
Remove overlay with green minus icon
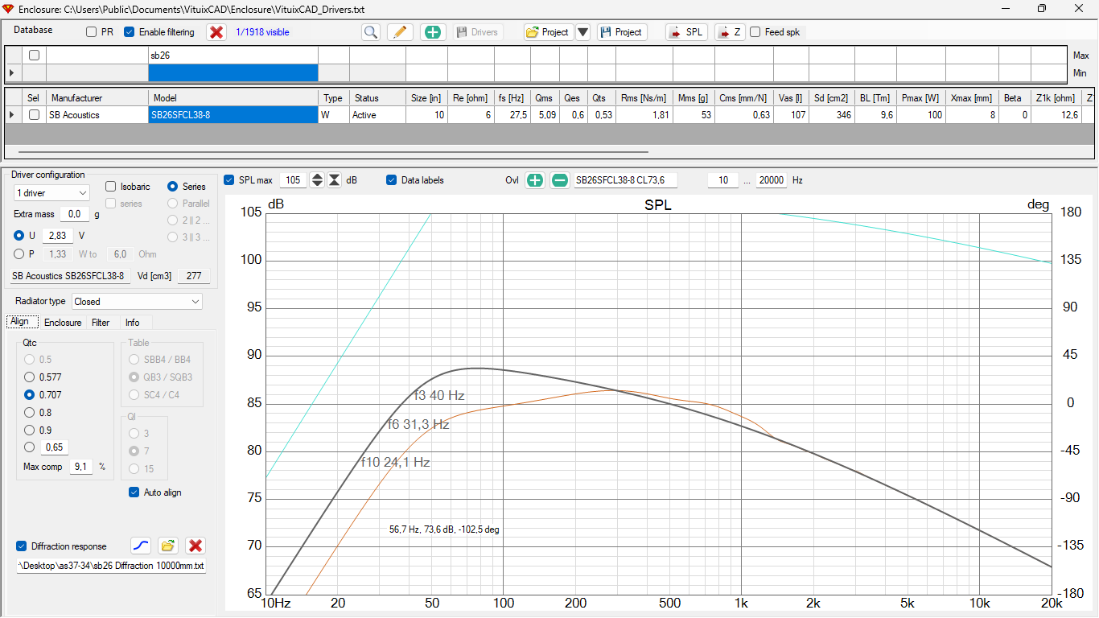pyautogui.click(x=559, y=180)
